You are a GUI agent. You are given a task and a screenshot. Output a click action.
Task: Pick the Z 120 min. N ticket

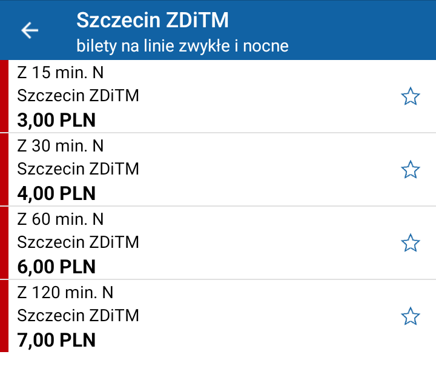218,316
